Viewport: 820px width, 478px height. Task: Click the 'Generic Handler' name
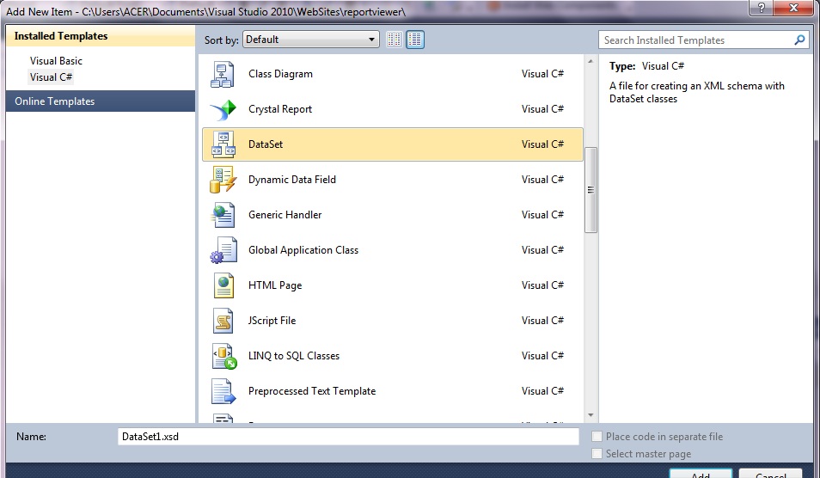point(285,215)
